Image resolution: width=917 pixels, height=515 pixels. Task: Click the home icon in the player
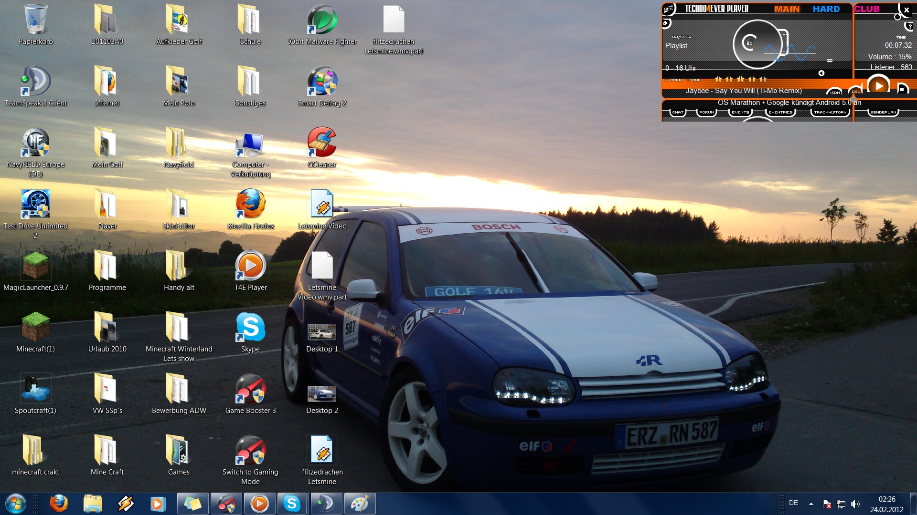[666, 23]
